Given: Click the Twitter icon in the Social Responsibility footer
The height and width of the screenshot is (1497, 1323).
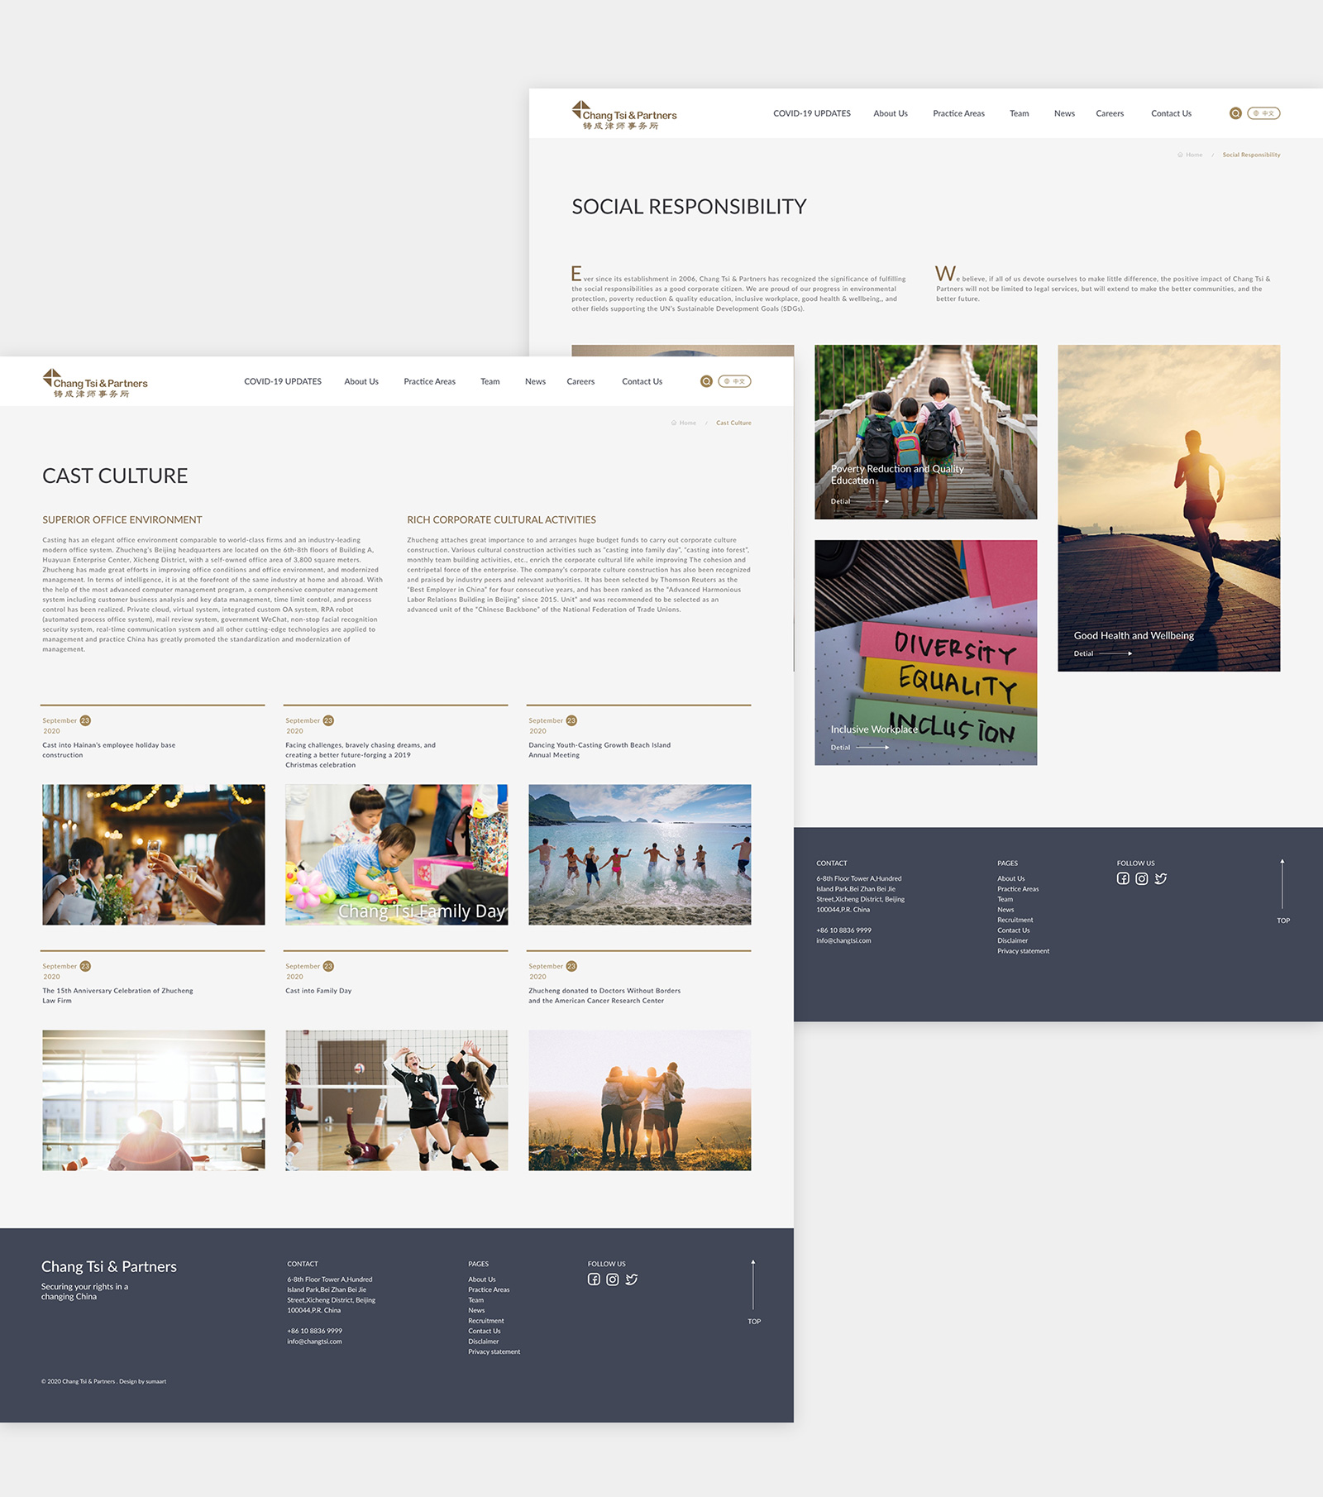Looking at the screenshot, I should tap(1161, 878).
